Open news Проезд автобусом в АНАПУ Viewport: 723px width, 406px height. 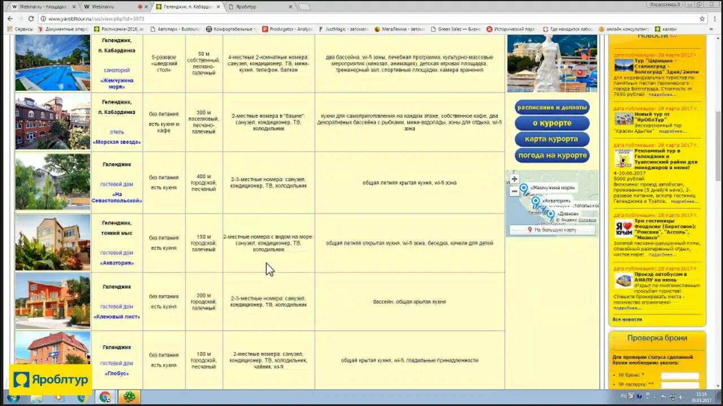pos(660,277)
